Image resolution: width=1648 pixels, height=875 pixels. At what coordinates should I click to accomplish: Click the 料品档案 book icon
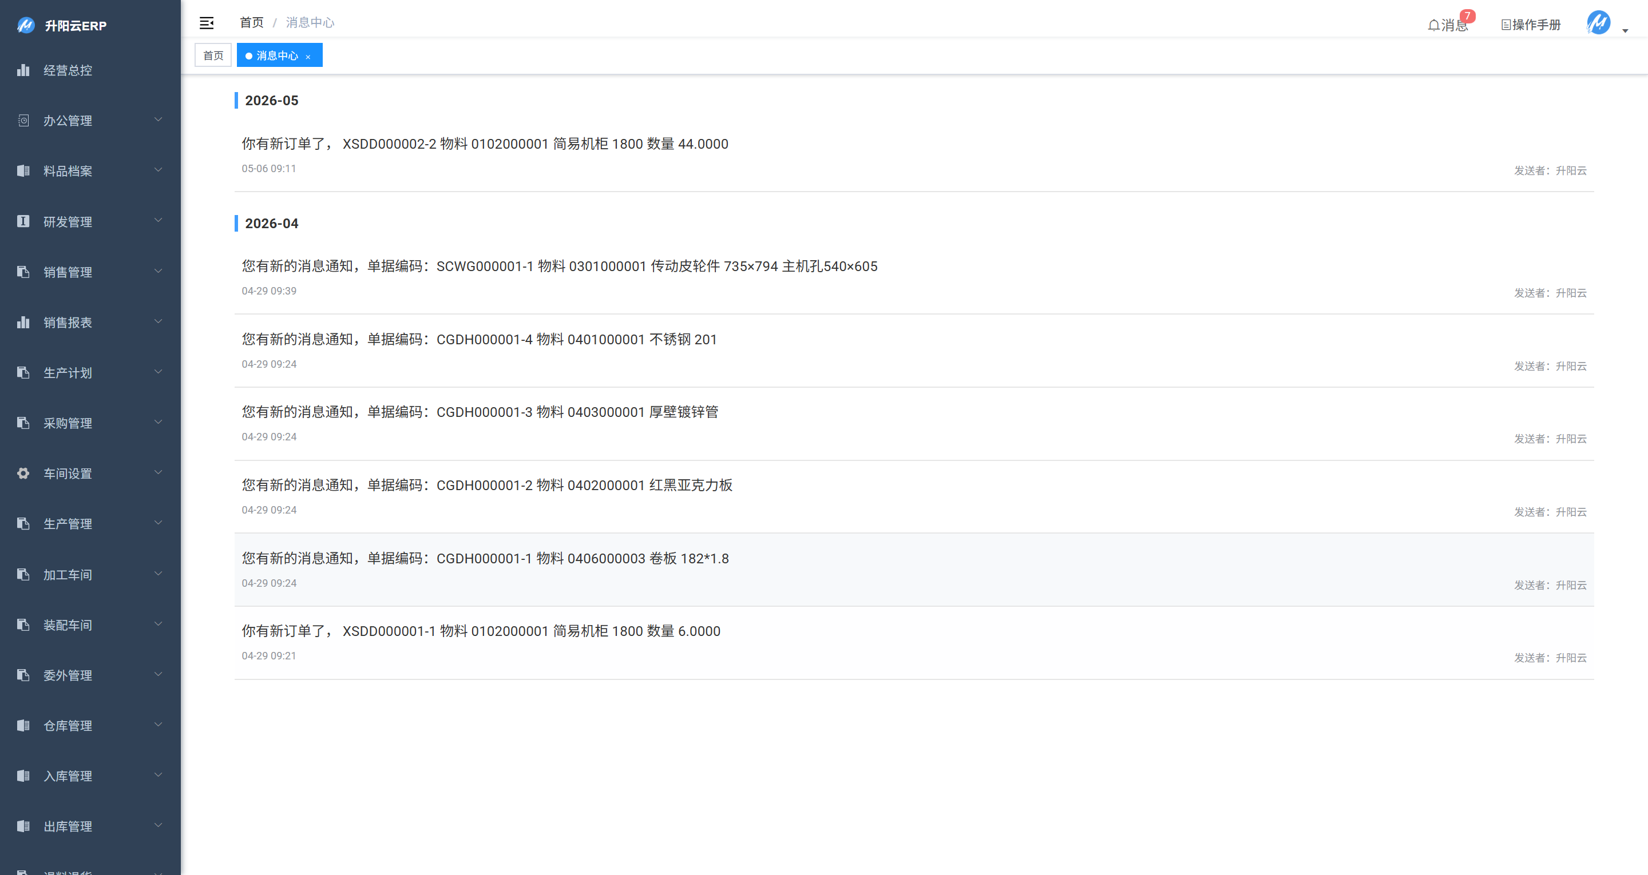[x=23, y=171]
